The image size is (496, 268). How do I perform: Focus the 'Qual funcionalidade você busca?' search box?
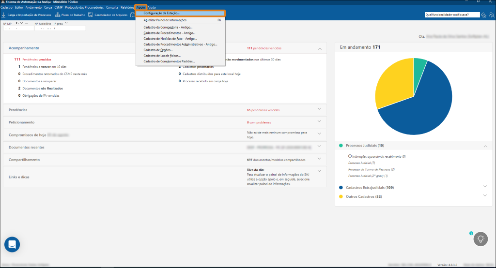pyautogui.click(x=452, y=15)
